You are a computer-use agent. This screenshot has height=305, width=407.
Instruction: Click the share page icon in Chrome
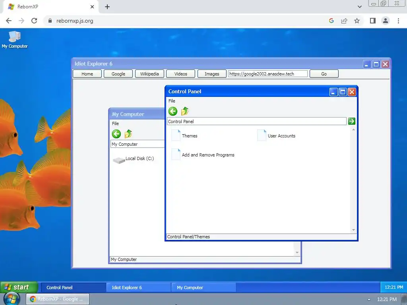point(344,21)
